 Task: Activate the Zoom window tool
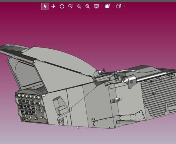[x=79, y=6]
